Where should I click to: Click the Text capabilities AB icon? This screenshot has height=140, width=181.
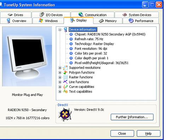point(65,91)
